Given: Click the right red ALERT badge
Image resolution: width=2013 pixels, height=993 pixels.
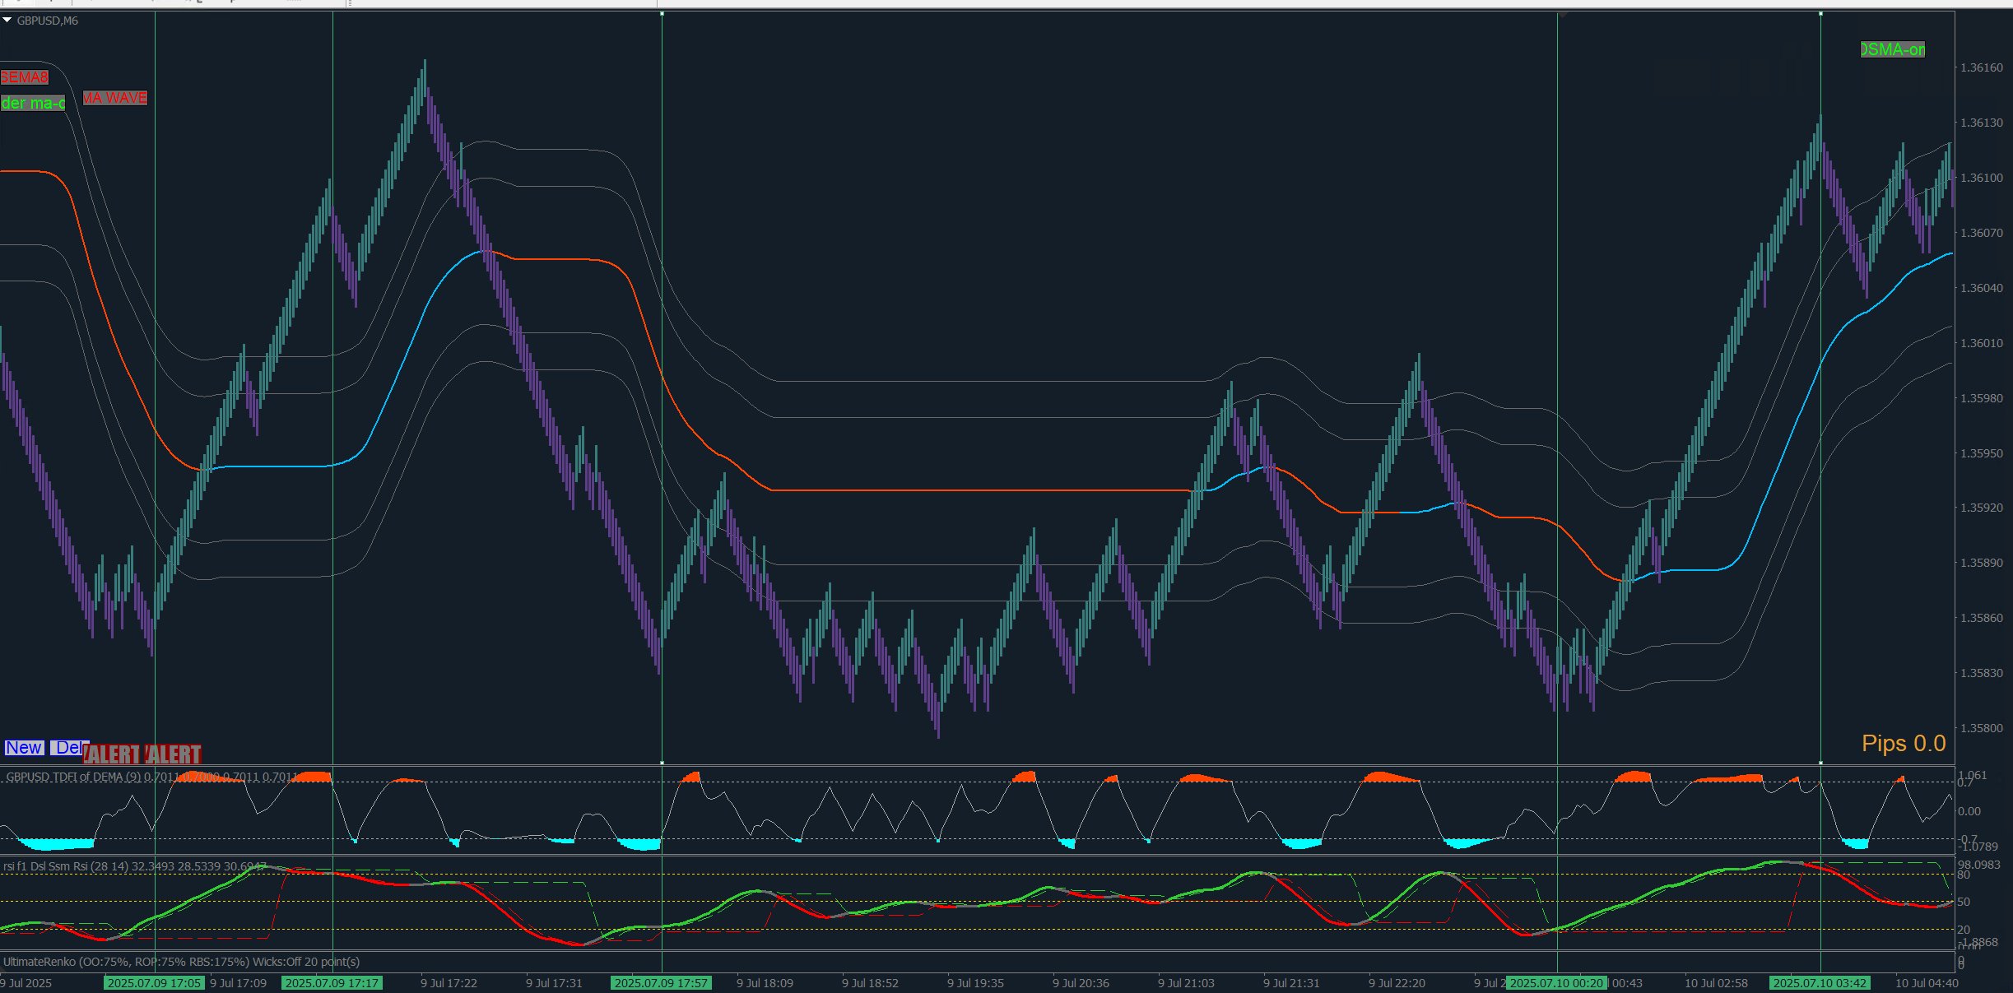Looking at the screenshot, I should [174, 754].
